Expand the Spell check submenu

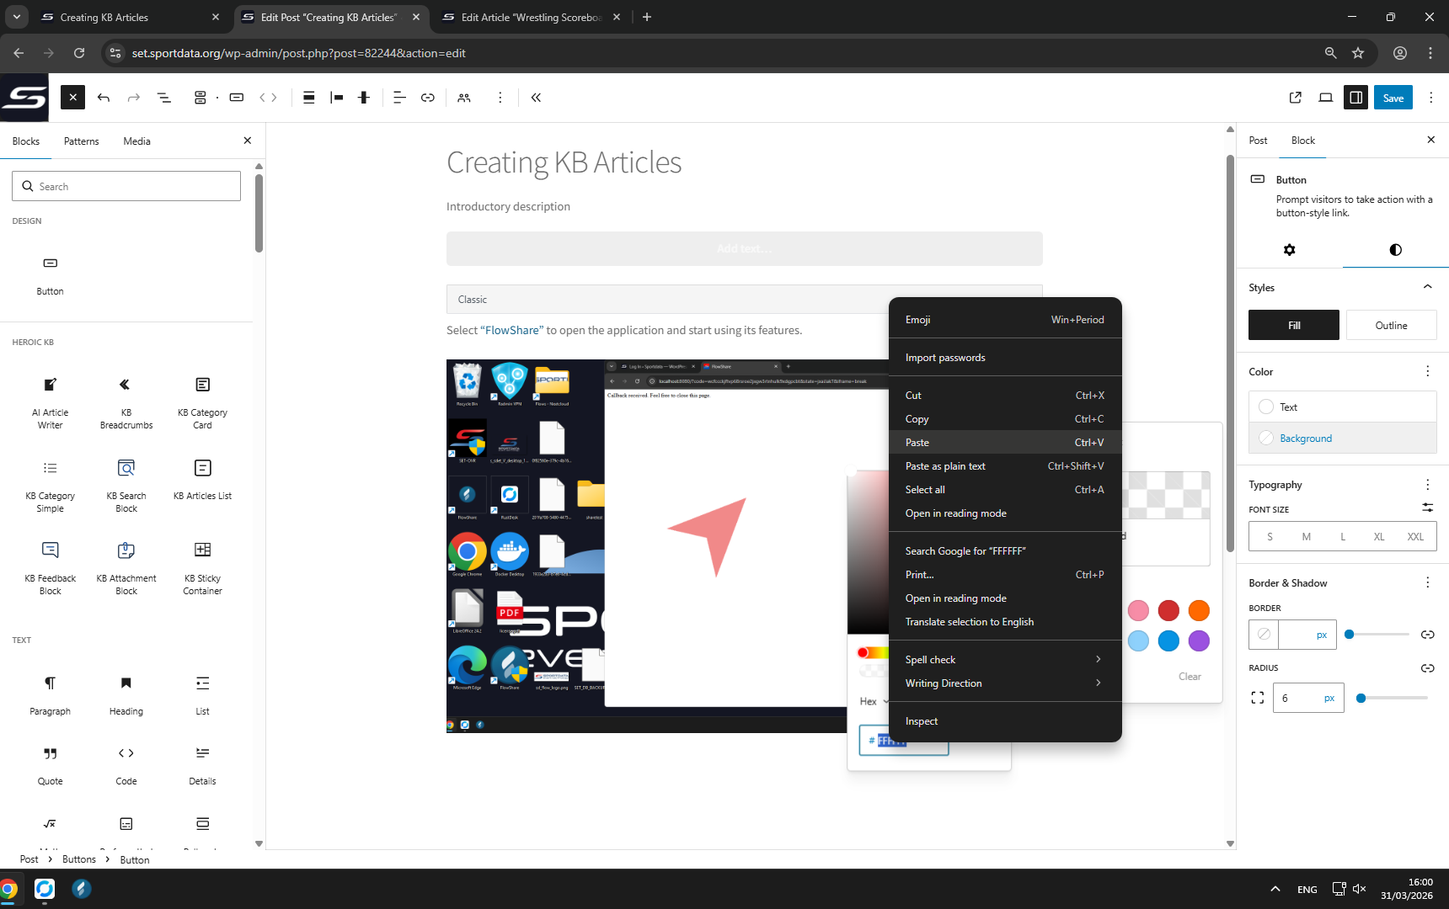[x=1004, y=660]
